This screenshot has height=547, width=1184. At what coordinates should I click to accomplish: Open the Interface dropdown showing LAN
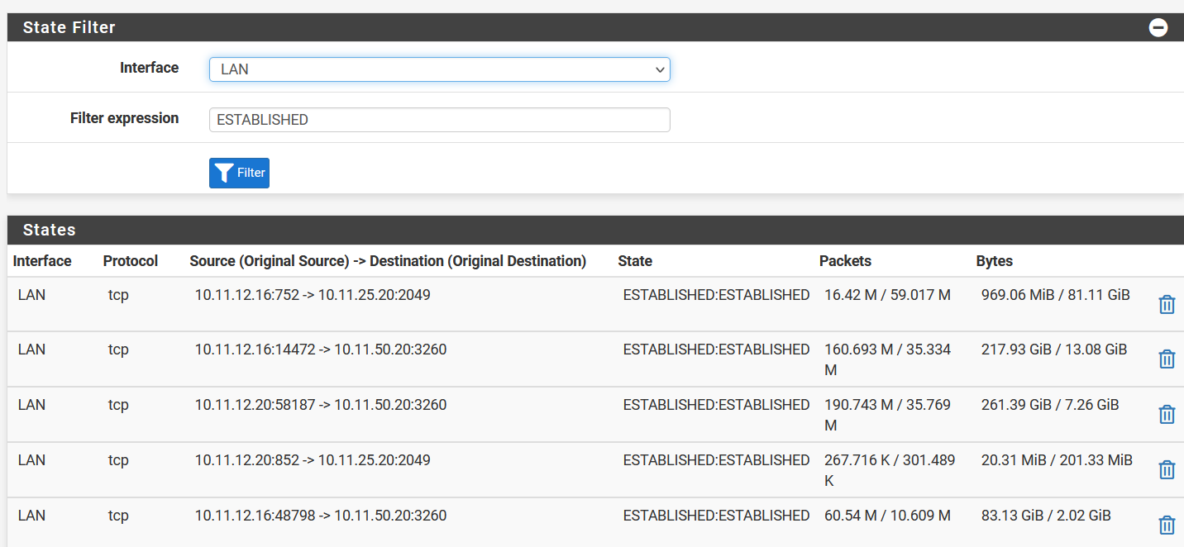(x=439, y=69)
